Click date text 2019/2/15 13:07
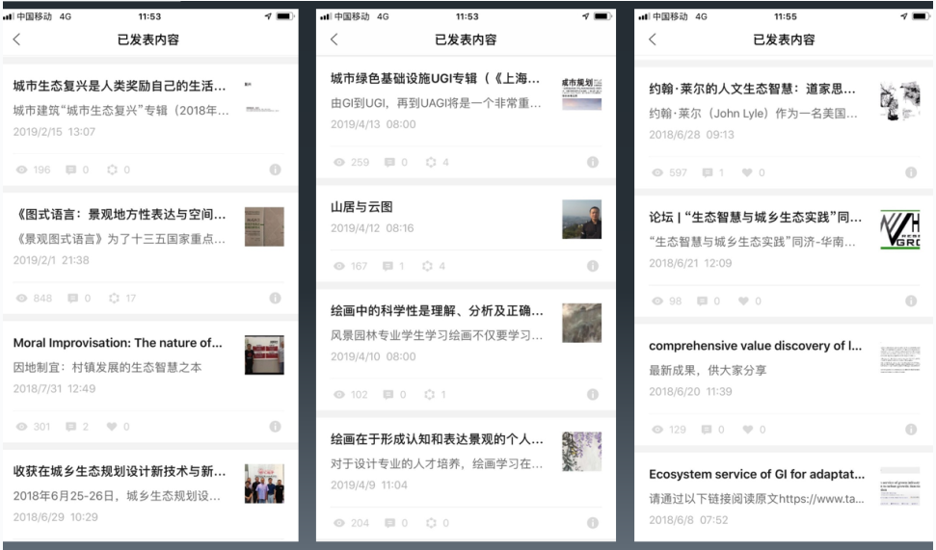Viewport: 936px width, 550px height. pyautogui.click(x=54, y=131)
